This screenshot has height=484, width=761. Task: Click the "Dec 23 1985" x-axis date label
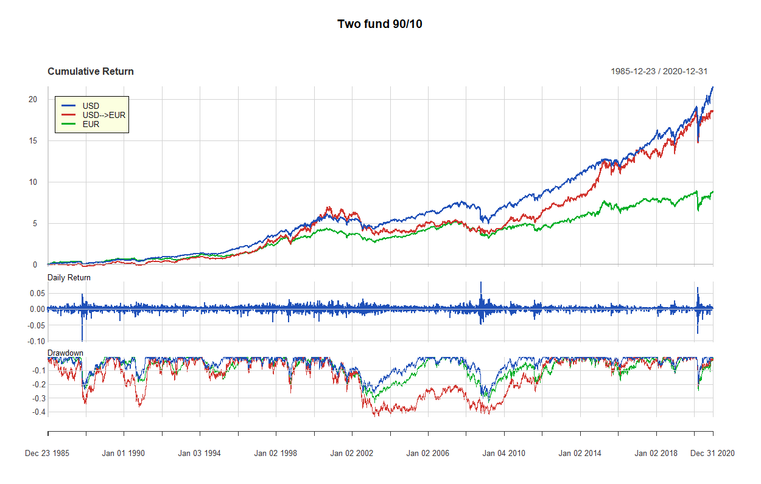47,453
